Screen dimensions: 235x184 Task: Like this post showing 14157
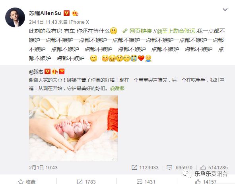(x=206, y=182)
